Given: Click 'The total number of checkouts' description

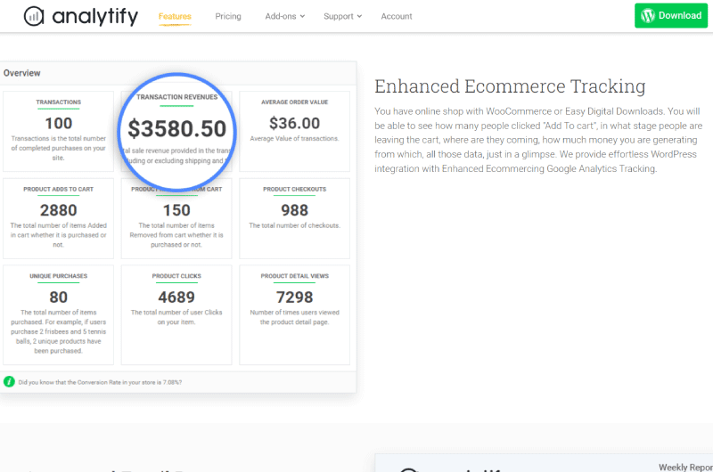Looking at the screenshot, I should coord(294,225).
